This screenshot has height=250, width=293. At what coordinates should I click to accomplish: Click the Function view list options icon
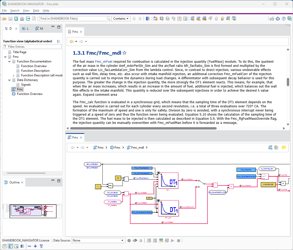59,41
